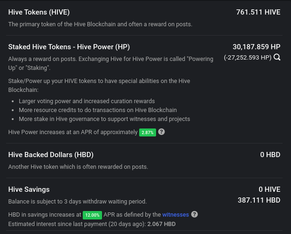The width and height of the screenshot is (291, 234).
Task: Click the green 2.87% APR badge
Action: [x=148, y=132]
